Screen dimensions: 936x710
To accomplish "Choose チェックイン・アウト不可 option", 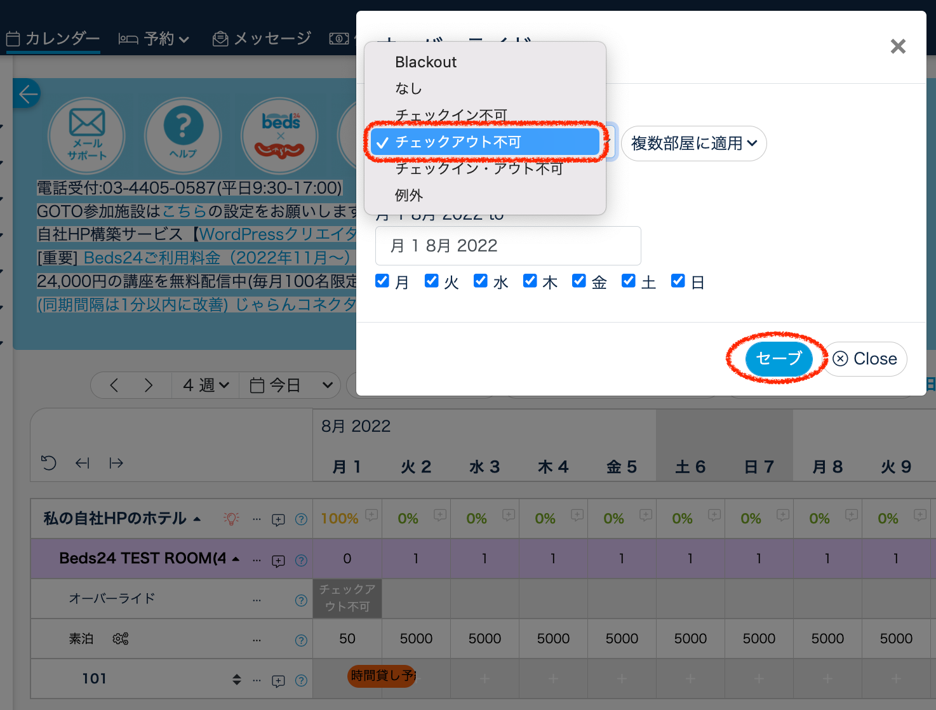I will [479, 169].
